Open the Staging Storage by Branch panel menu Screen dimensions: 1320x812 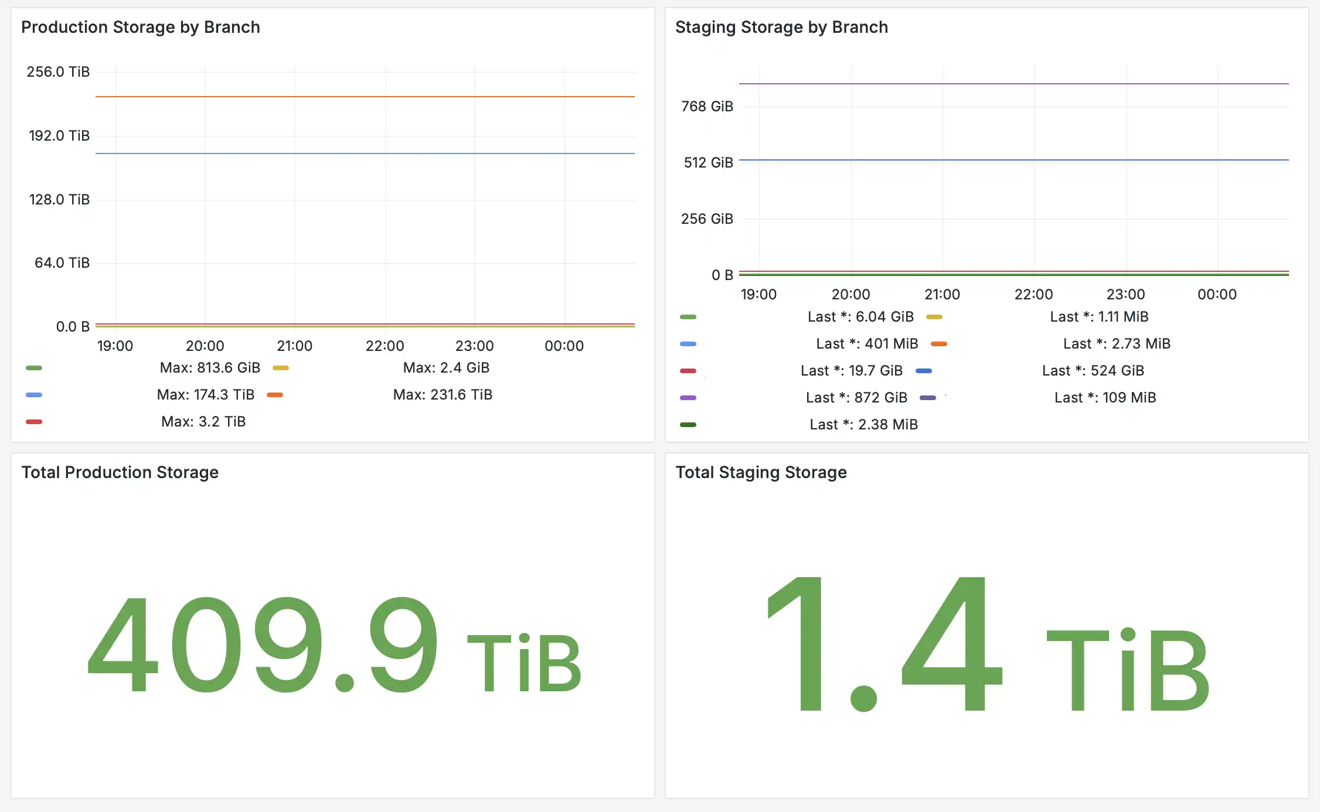[781, 28]
